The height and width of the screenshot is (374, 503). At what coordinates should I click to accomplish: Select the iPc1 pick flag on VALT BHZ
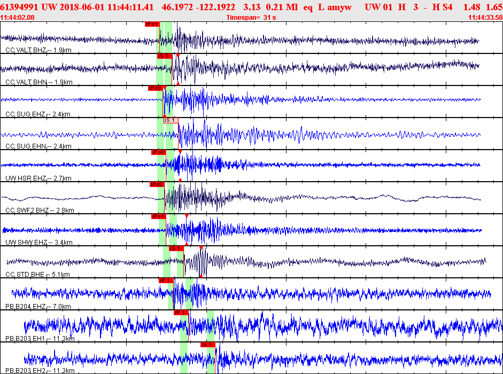click(152, 24)
